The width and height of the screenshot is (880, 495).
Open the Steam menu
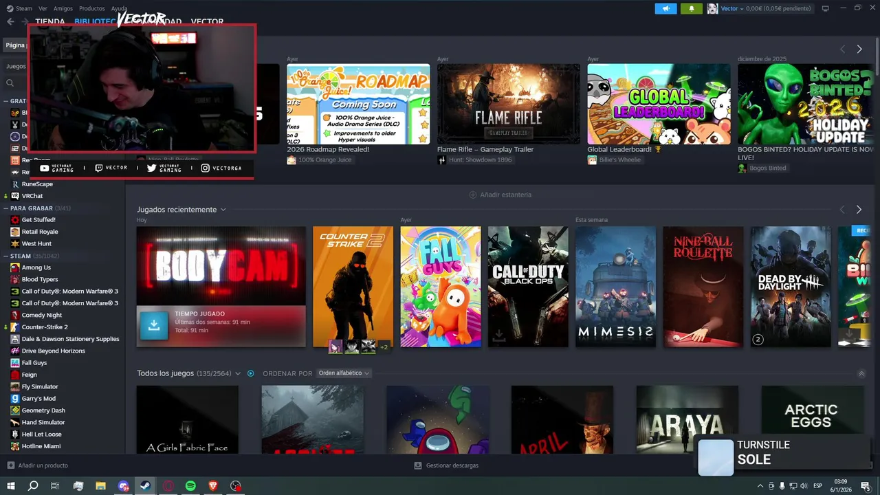pyautogui.click(x=24, y=8)
